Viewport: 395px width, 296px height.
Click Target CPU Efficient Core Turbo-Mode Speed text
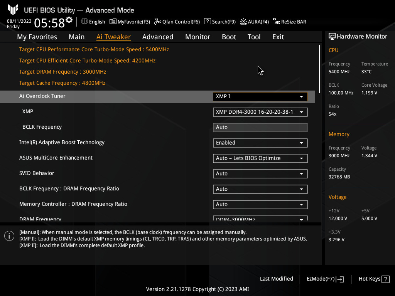point(88,61)
